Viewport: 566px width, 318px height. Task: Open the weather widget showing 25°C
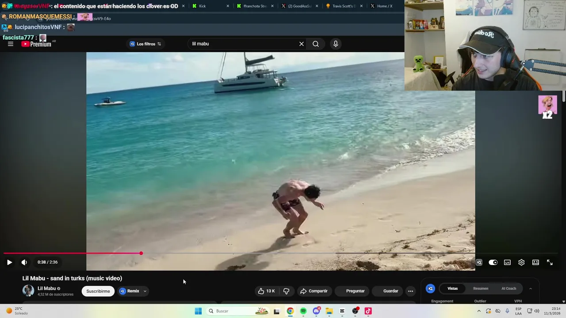click(18, 311)
